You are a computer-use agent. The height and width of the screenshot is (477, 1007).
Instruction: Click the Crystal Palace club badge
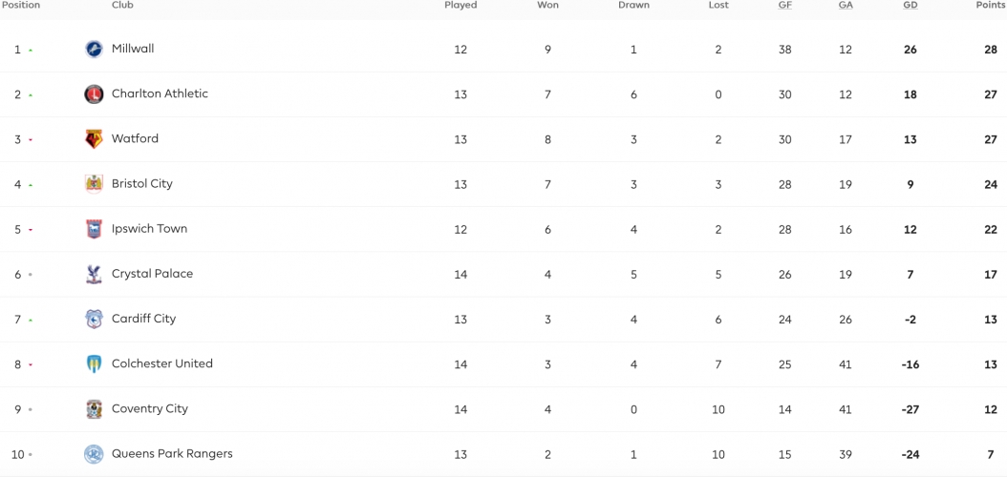94,274
